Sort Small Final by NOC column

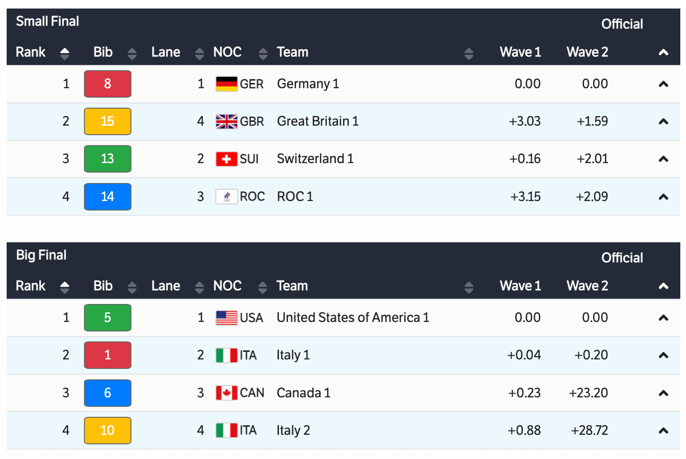pos(263,53)
